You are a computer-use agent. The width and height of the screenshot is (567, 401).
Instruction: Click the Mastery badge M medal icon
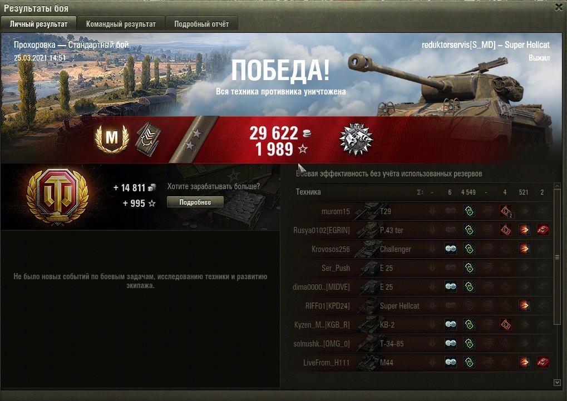tap(112, 138)
